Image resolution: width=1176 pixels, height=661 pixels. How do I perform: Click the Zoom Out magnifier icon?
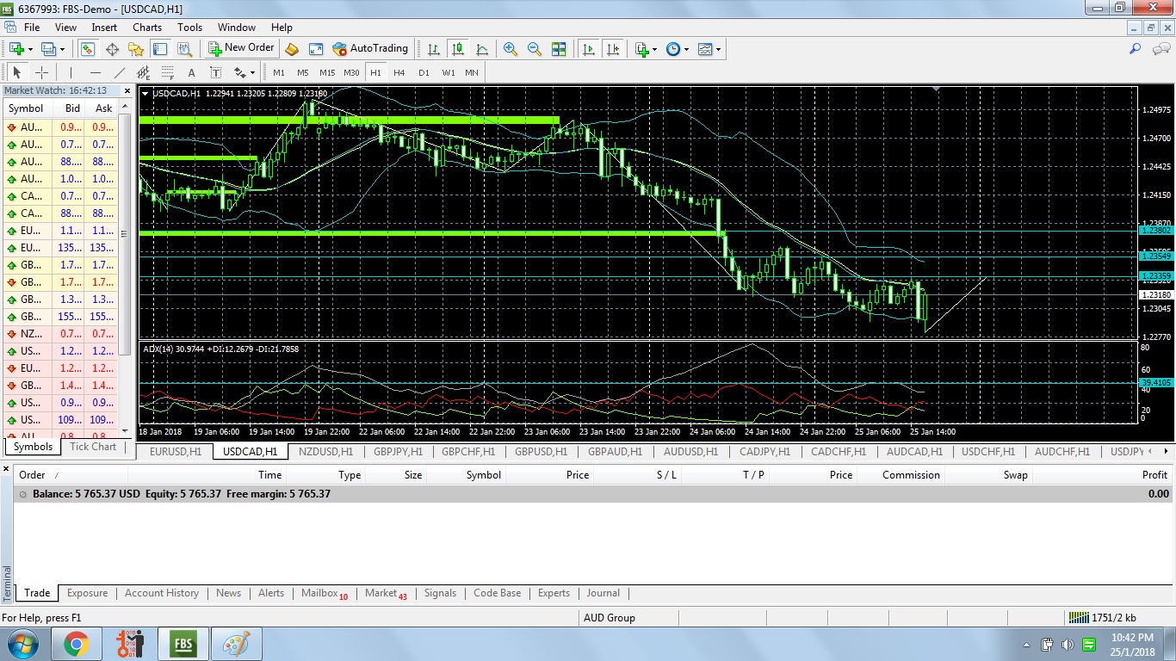click(x=535, y=49)
